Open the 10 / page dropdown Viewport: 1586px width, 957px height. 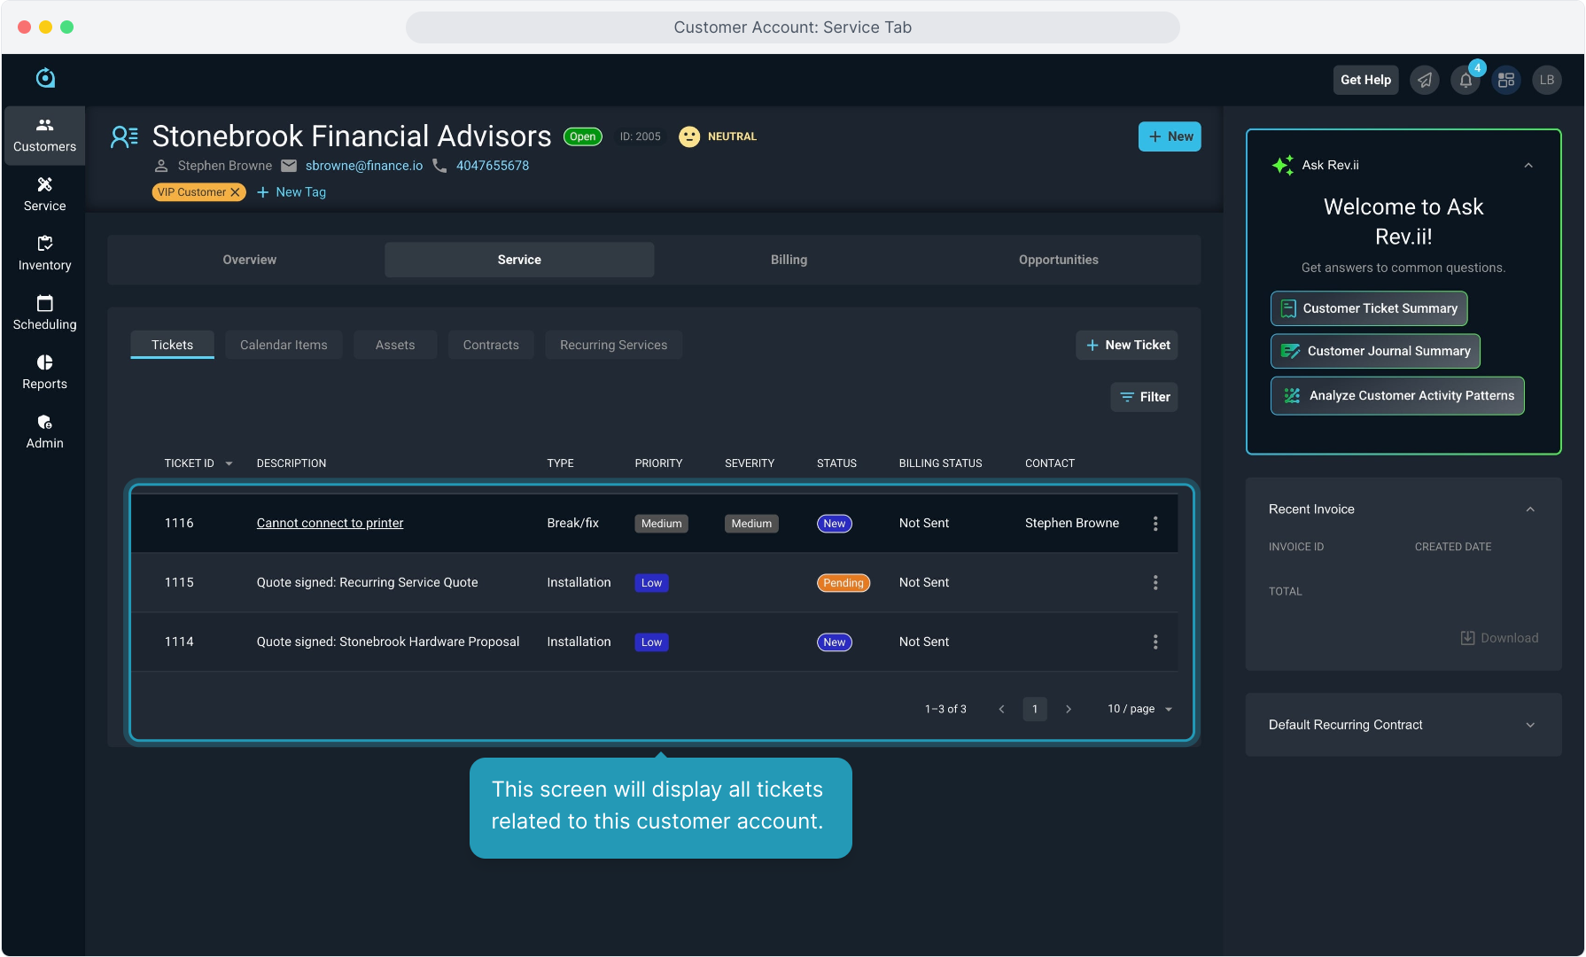pyautogui.click(x=1139, y=709)
